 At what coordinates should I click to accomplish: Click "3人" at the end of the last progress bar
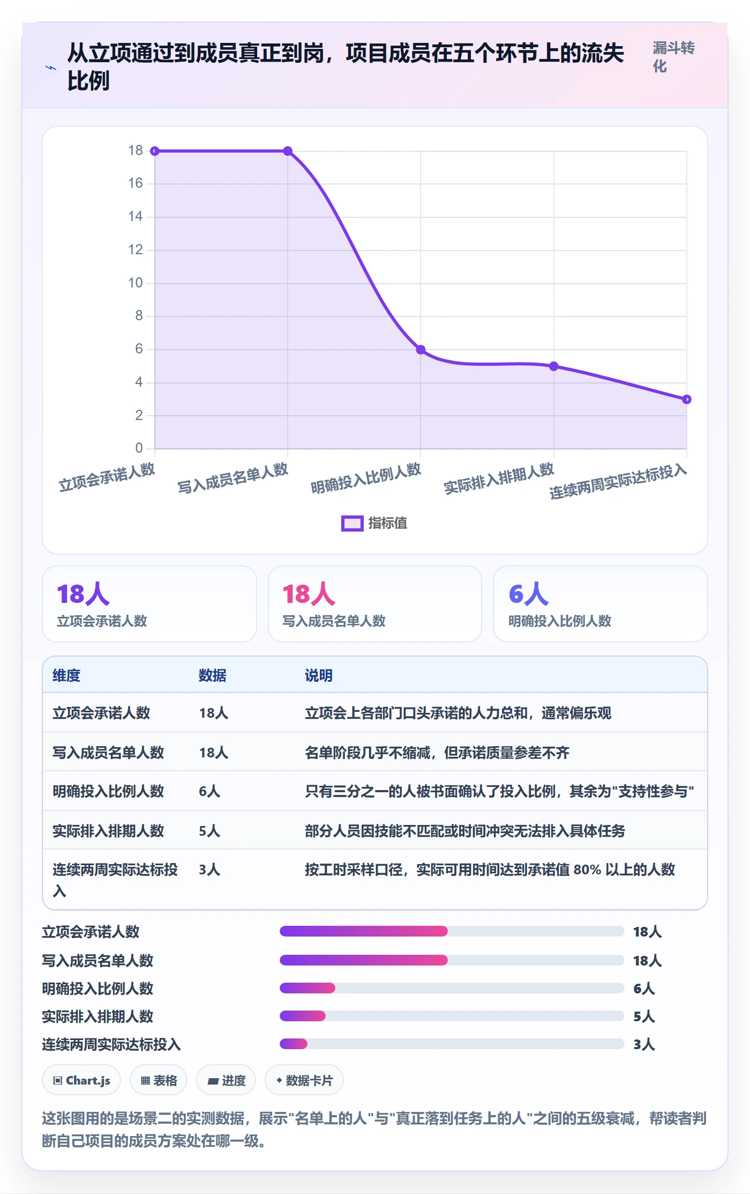(644, 1044)
